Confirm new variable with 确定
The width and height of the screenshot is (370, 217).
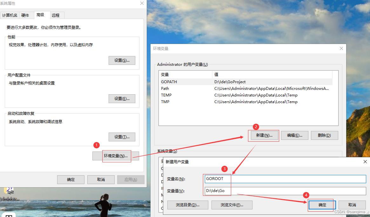pos(322,205)
